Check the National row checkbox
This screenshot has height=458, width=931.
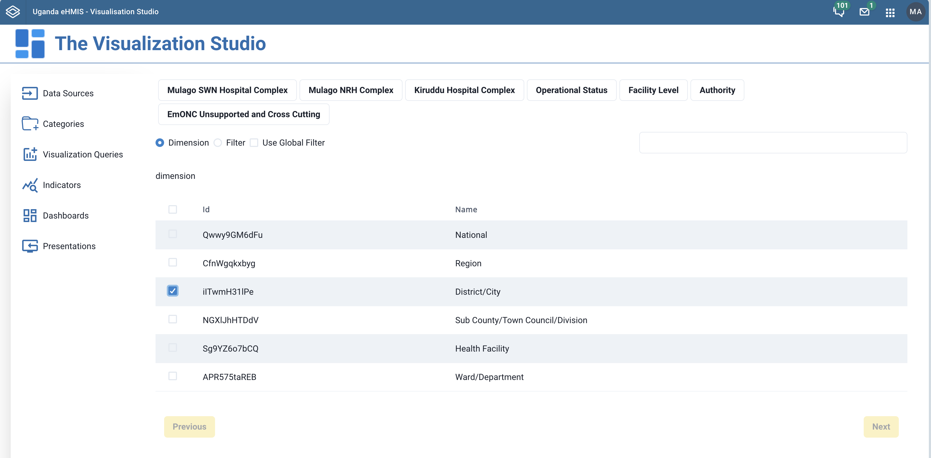173,234
